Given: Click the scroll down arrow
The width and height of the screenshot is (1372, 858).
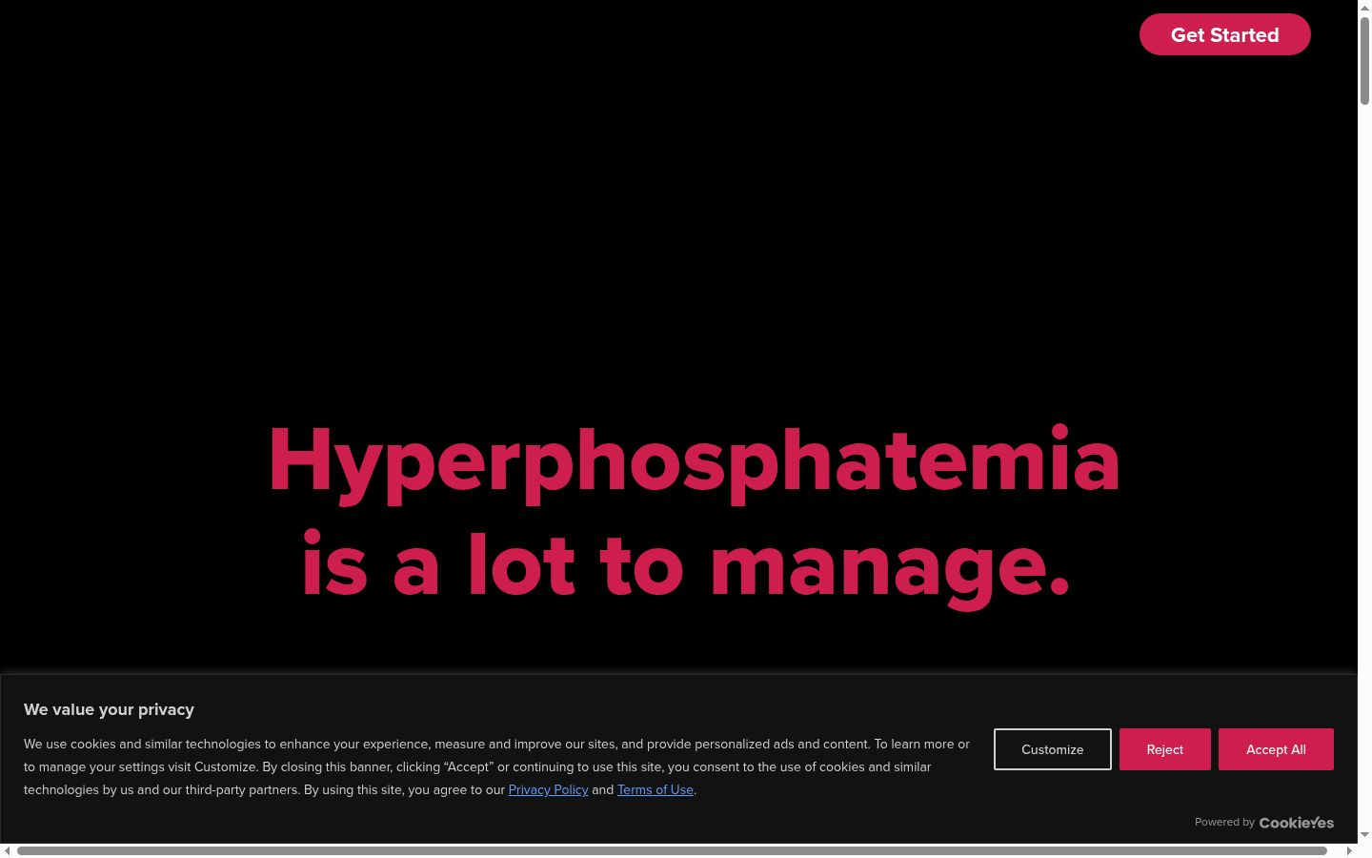Looking at the screenshot, I should pos(1364,835).
